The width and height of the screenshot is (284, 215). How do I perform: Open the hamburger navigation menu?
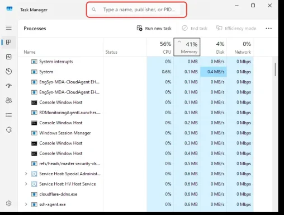click(x=9, y=28)
